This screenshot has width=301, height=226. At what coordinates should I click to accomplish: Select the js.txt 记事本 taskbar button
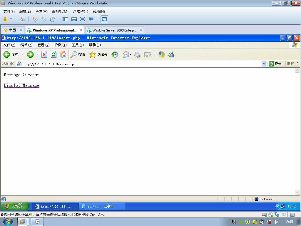[102, 206]
